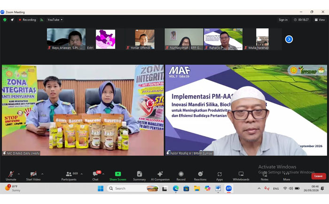
Task: Open Microsoft Edge from the taskbar
Action: [176, 189]
